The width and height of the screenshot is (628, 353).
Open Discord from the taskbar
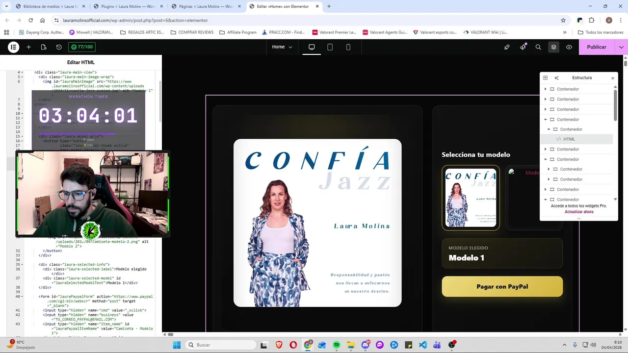point(366,345)
